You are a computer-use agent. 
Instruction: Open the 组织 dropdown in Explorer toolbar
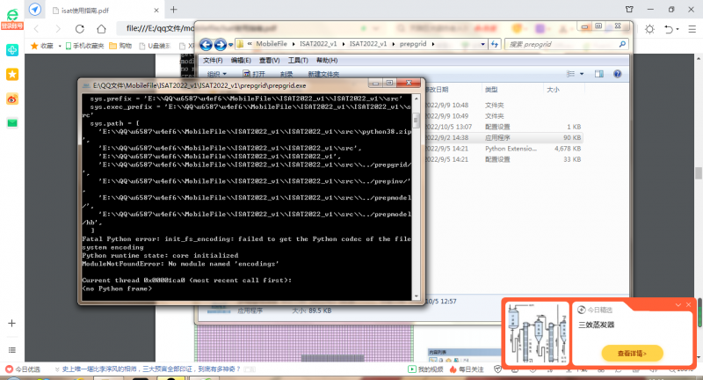tap(216, 74)
